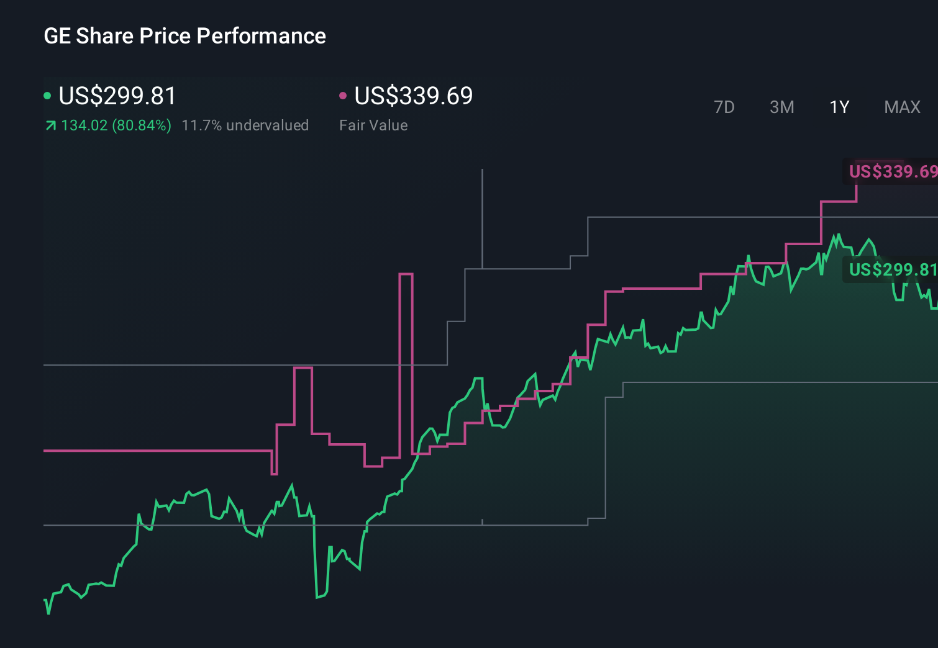Screen dimensions: 938x648
Task: Click the pink Fair Value legend dot
Action: [344, 96]
